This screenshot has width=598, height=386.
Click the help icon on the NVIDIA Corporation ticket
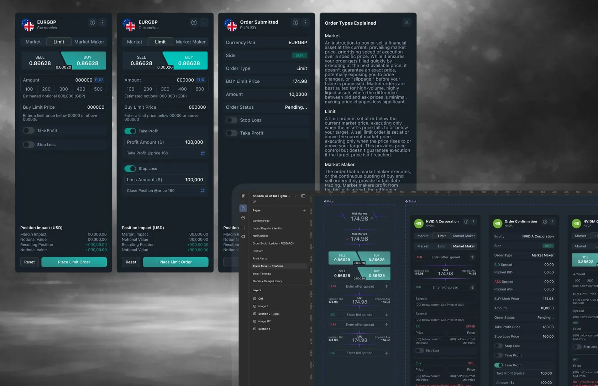pyautogui.click(x=466, y=222)
